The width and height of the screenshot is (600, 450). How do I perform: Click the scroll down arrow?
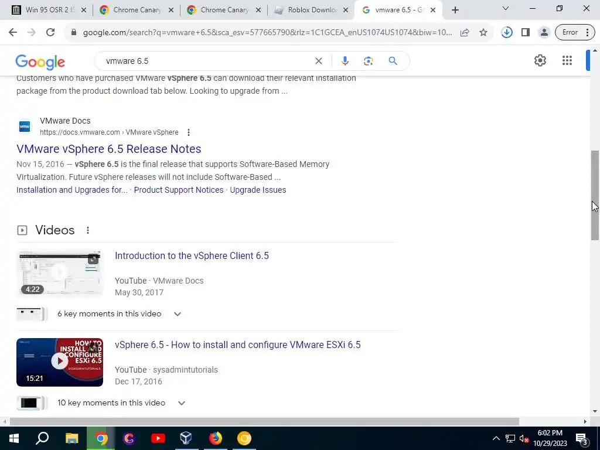coord(595,411)
